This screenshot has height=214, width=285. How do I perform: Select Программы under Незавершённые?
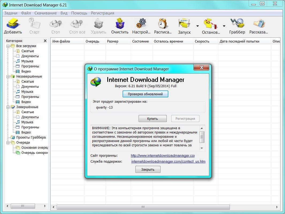point(30,97)
